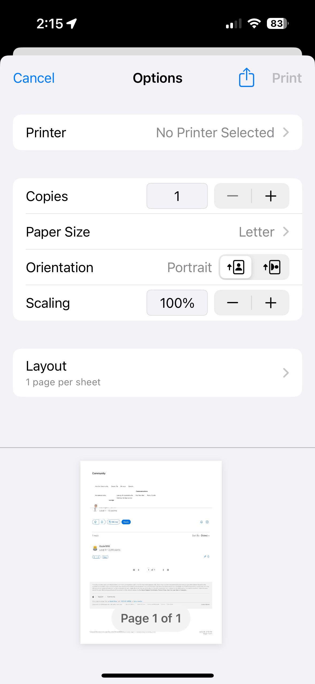315x684 pixels.
Task: Edit the Copies number field
Action: [177, 196]
